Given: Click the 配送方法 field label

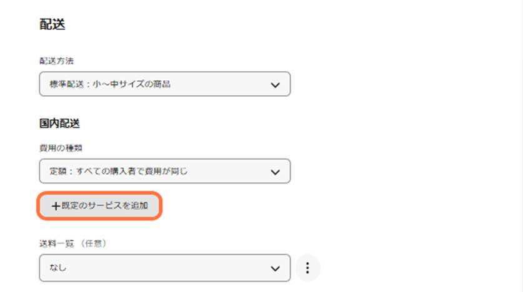Looking at the screenshot, I should 56,61.
